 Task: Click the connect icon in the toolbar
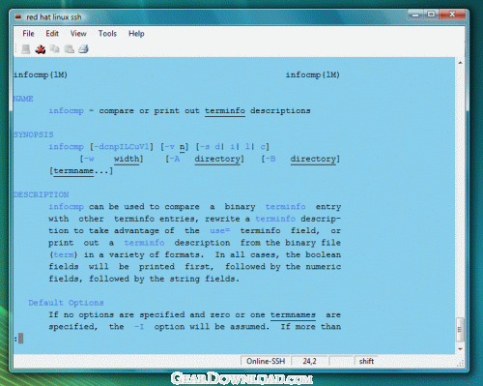coord(26,49)
